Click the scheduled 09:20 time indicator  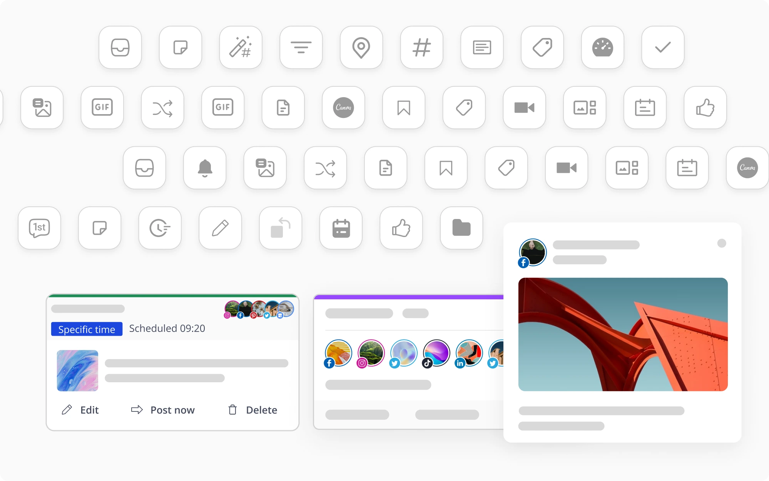pos(167,328)
